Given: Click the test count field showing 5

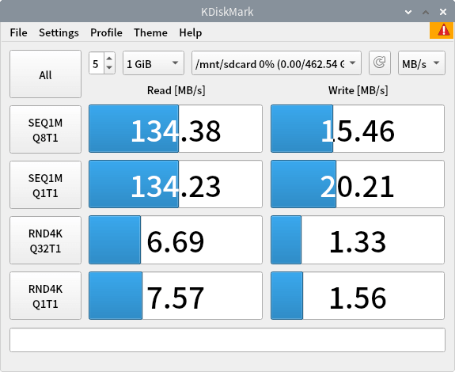Looking at the screenshot, I should (x=97, y=63).
